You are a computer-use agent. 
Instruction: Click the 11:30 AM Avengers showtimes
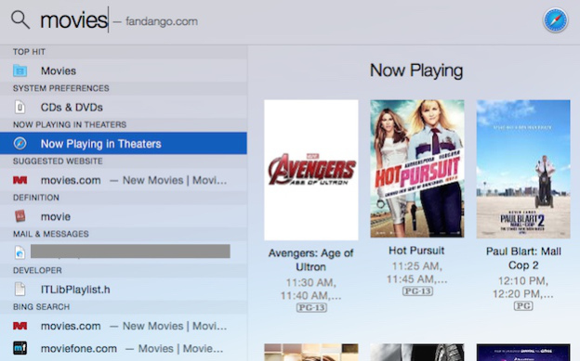(310, 289)
